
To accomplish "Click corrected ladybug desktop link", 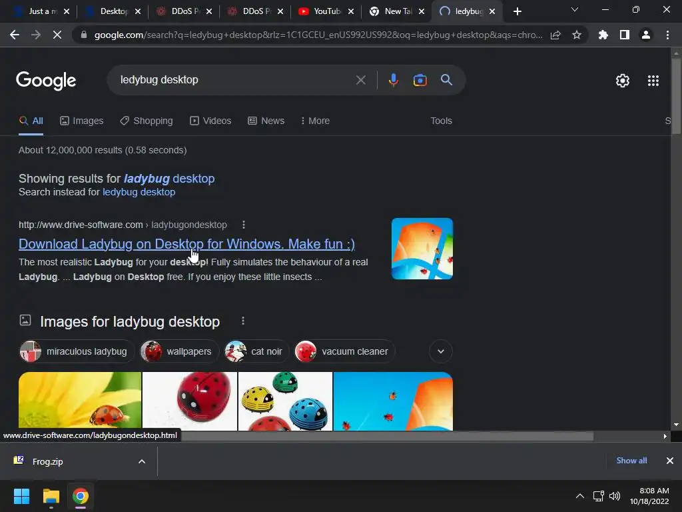I will click(x=169, y=179).
